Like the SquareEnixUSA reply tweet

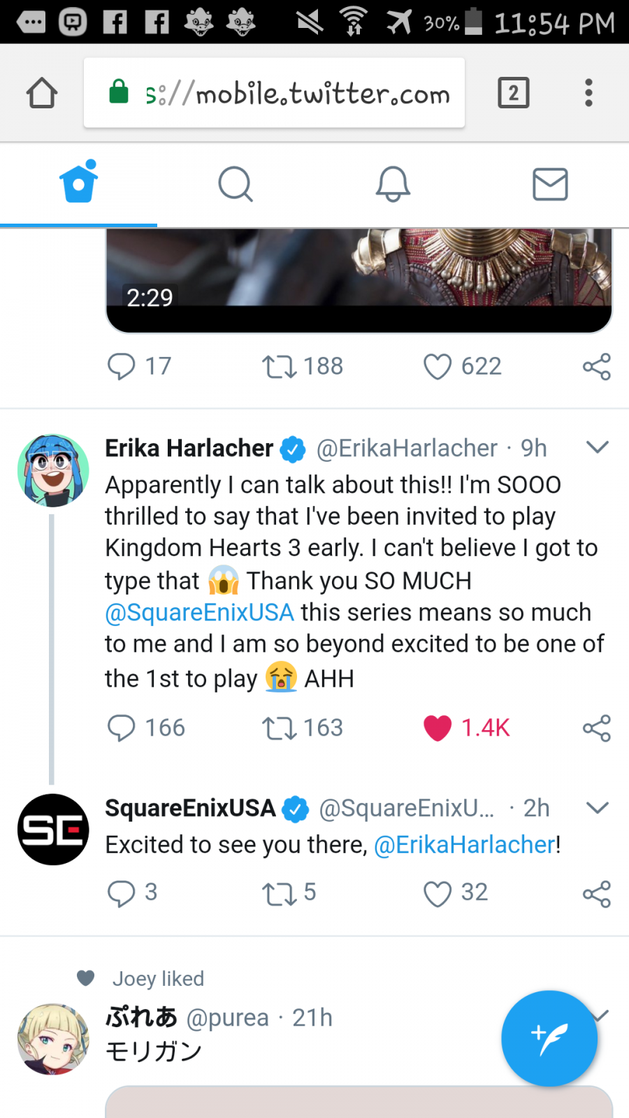coord(438,894)
